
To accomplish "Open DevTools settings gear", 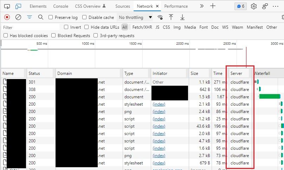I will coord(253,6).
